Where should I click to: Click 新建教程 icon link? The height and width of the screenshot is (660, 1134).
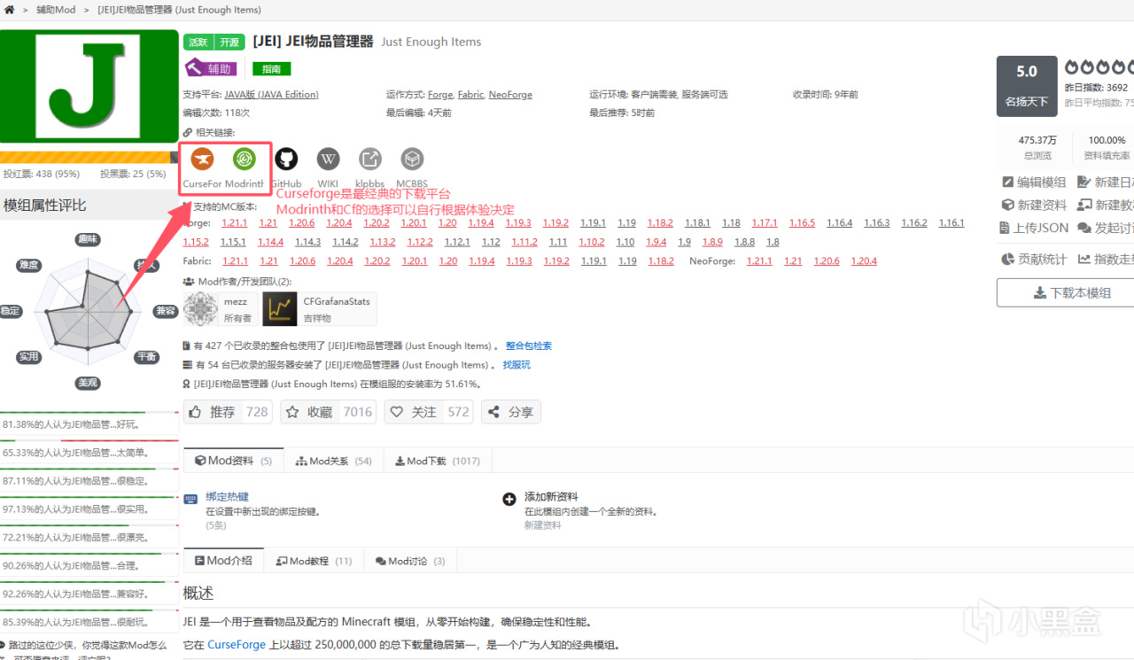click(1106, 205)
